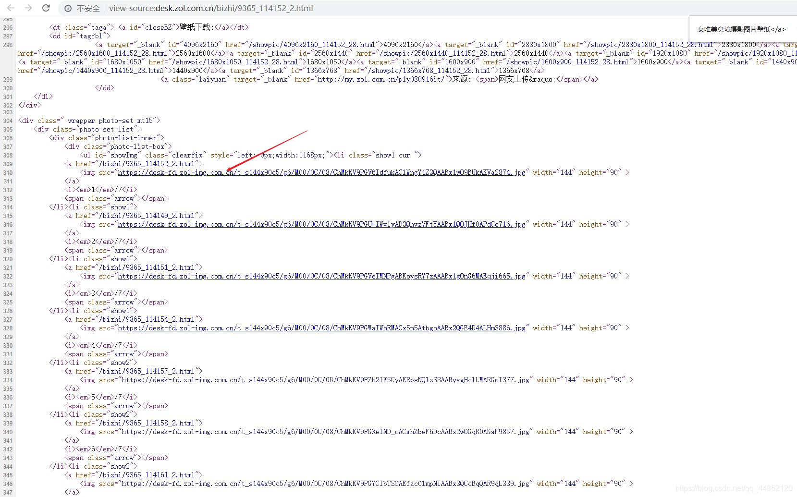Click the 4096x2160 anchor text on line 298

(x=401, y=45)
